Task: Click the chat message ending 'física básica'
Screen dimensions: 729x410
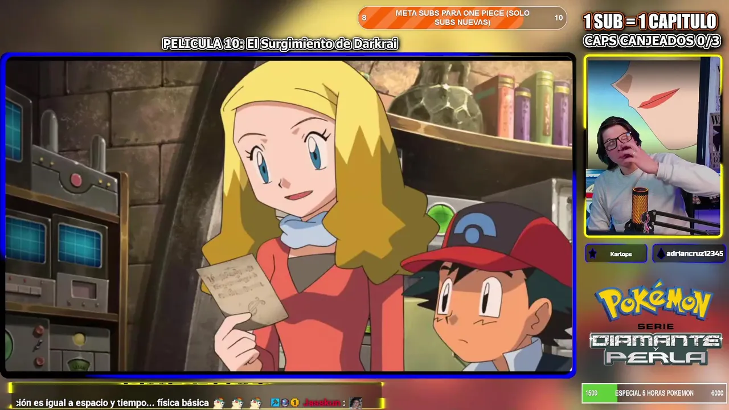Action: tap(112, 403)
